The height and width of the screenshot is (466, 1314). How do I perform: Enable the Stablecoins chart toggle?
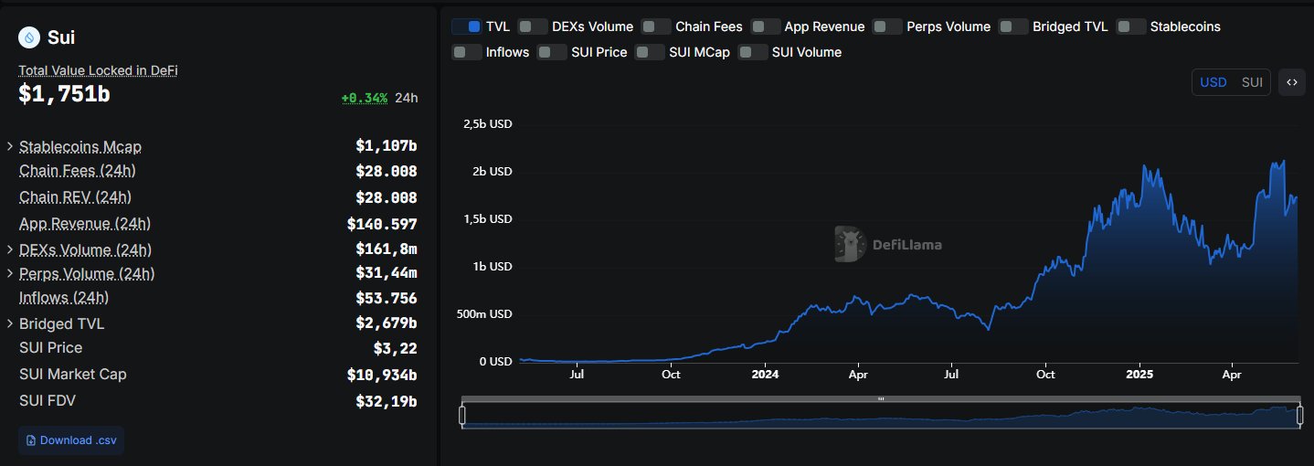pyautogui.click(x=1131, y=26)
